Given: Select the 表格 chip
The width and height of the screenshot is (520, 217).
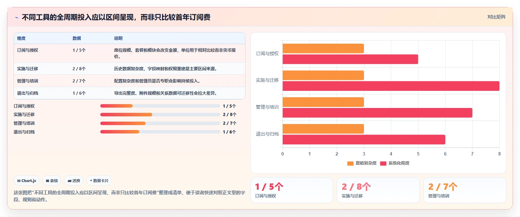Looking at the screenshot, I should pos(52,181).
